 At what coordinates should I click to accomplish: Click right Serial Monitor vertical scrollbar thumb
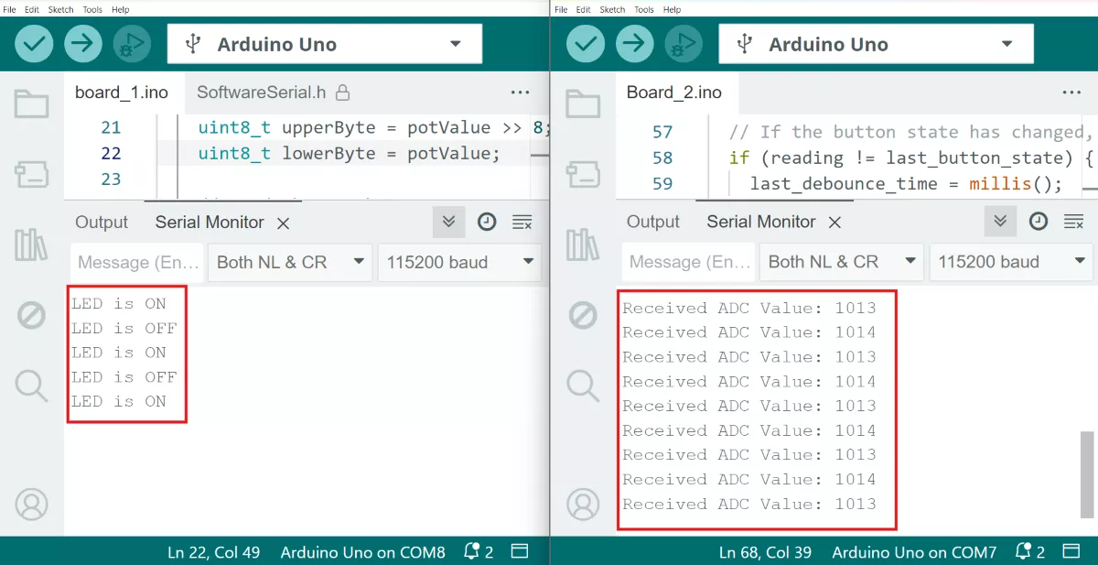pos(1086,474)
